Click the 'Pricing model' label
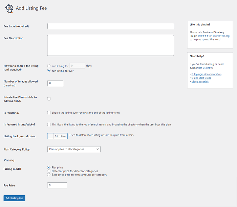 click(12, 169)
